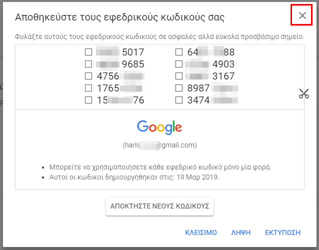Viewport: 319px width, 250px height.
Task: Click the ΚΛΕΙΣΙΜΟ button
Action: tap(201, 232)
